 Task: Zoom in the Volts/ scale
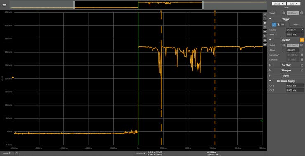(x=302, y=45)
